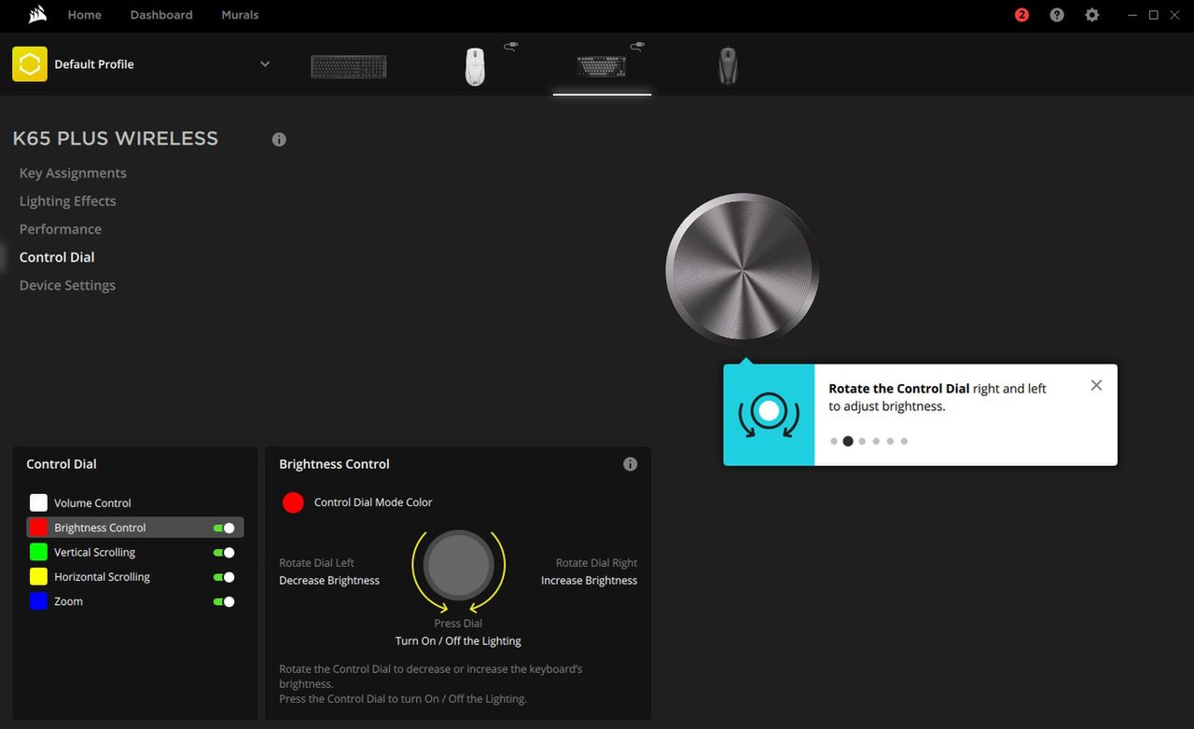1194x729 pixels.
Task: Go to the Murals tab
Action: point(240,15)
